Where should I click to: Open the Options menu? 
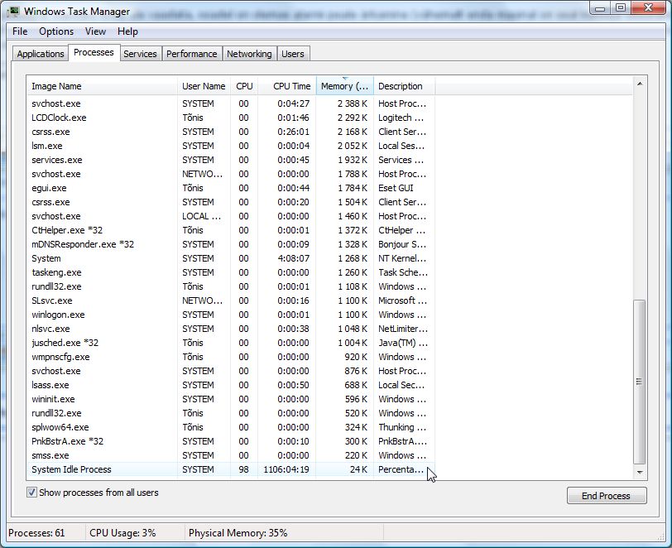(56, 31)
